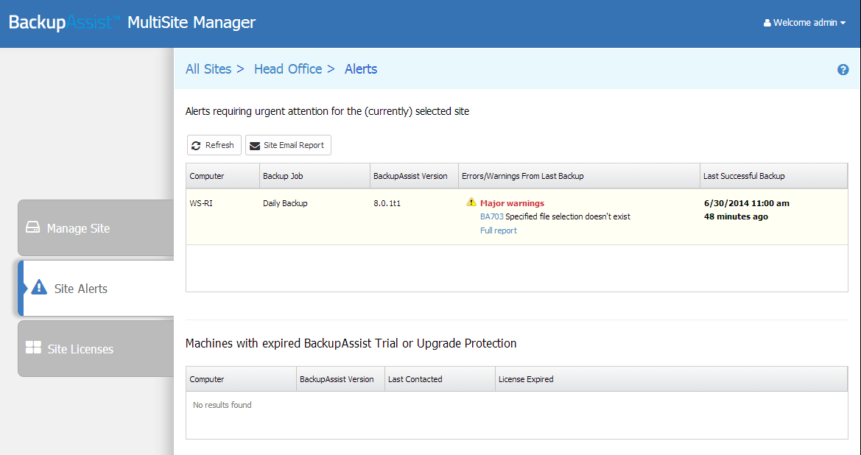Click the Manage Site drive icon
Screen dimensions: 861x455
pos(33,227)
